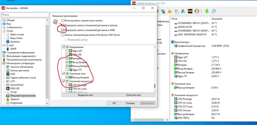Viewport: 257px width, 125px height.
Task: Select Коррекция in settings tree
Action: [x=16, y=103]
